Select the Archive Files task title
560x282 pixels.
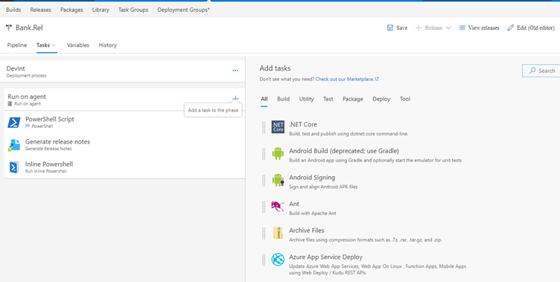306,230
